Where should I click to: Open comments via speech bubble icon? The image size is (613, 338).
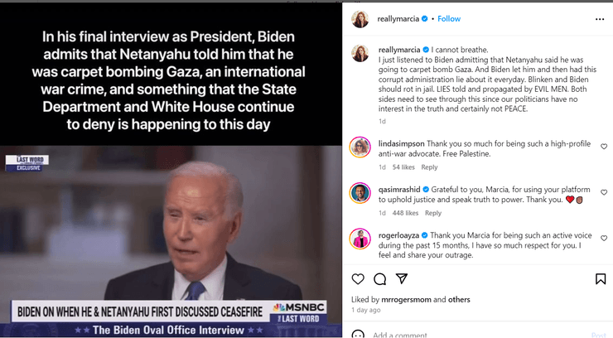(x=379, y=279)
